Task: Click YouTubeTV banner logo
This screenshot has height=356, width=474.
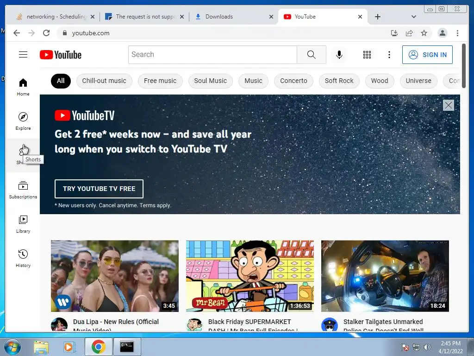Action: 85,115
